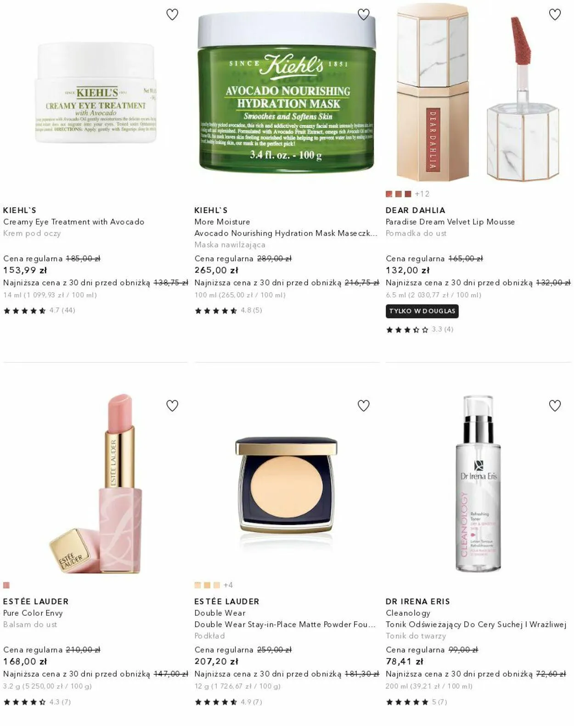This screenshot has width=574, height=726.
Task: Click the Tylko w Douglas badge
Action: [x=422, y=311]
